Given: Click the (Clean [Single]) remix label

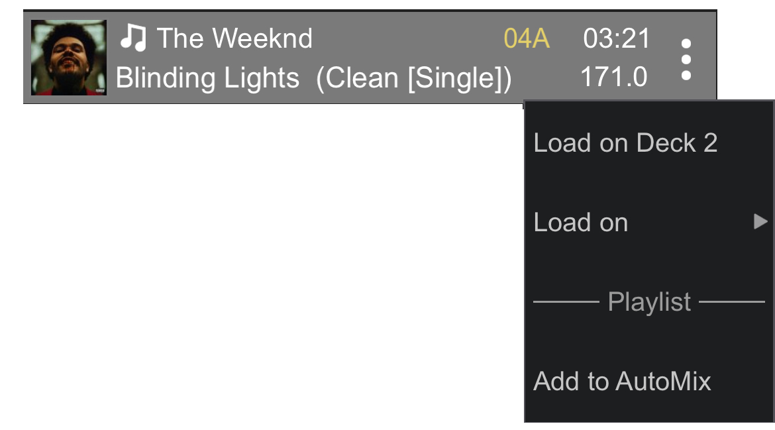Looking at the screenshot, I should click(414, 78).
